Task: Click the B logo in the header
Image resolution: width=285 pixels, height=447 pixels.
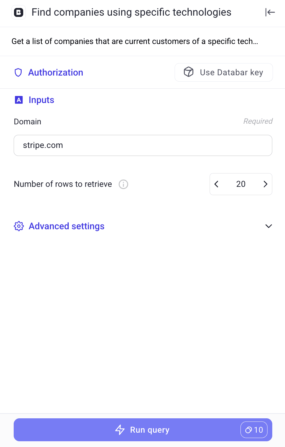Action: 18,12
